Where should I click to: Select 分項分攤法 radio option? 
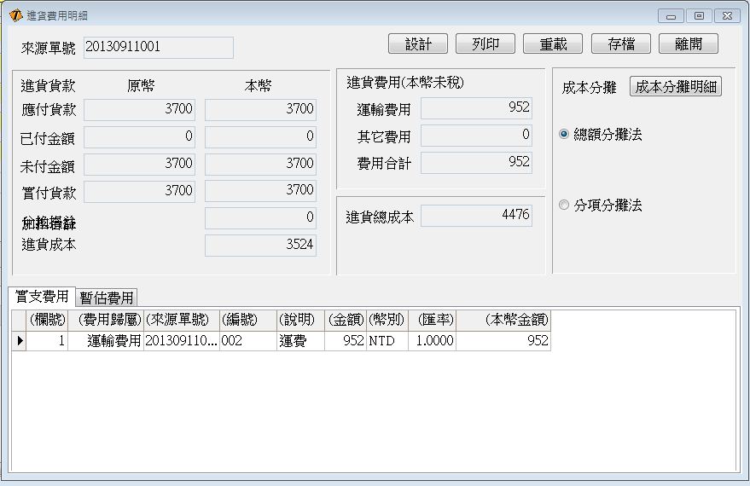click(563, 205)
